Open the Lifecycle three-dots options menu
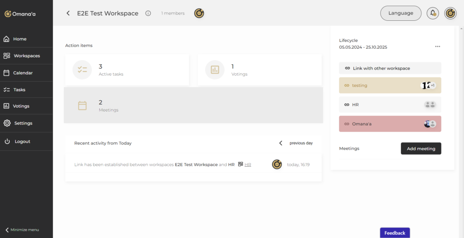 tap(437, 47)
